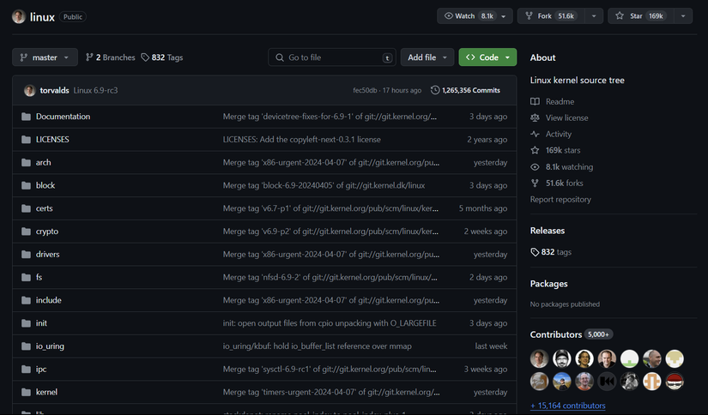Open the 2 Branches link

coord(110,57)
